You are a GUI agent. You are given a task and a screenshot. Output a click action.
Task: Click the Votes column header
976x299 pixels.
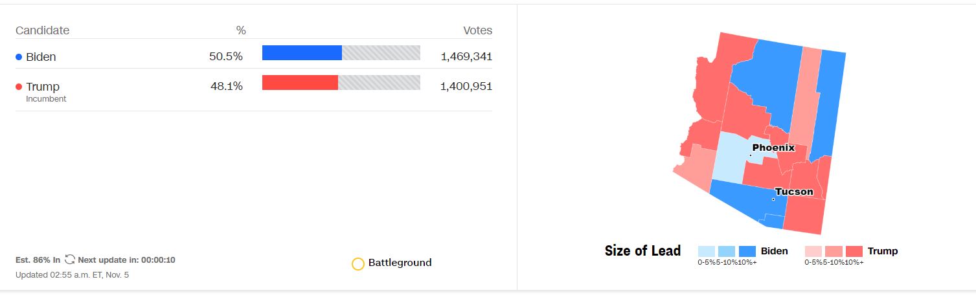click(x=477, y=30)
